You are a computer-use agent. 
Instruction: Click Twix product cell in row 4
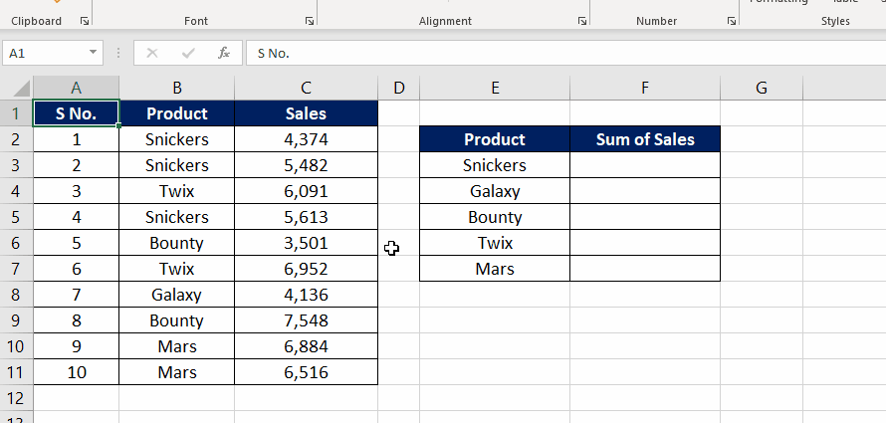(x=177, y=191)
